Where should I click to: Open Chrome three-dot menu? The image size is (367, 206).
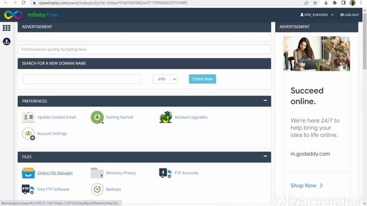point(361,3)
